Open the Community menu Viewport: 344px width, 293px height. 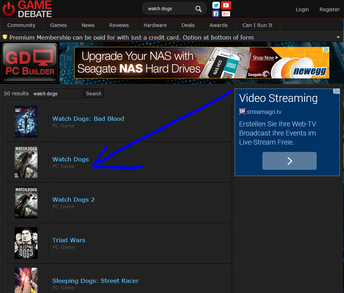pyautogui.click(x=21, y=25)
